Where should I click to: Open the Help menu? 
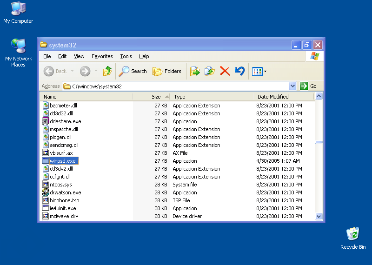[144, 56]
